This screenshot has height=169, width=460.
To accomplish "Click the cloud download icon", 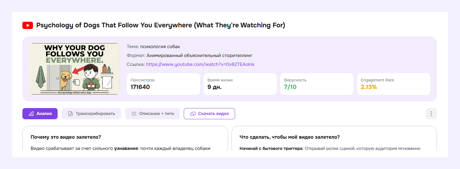I will tap(193, 114).
